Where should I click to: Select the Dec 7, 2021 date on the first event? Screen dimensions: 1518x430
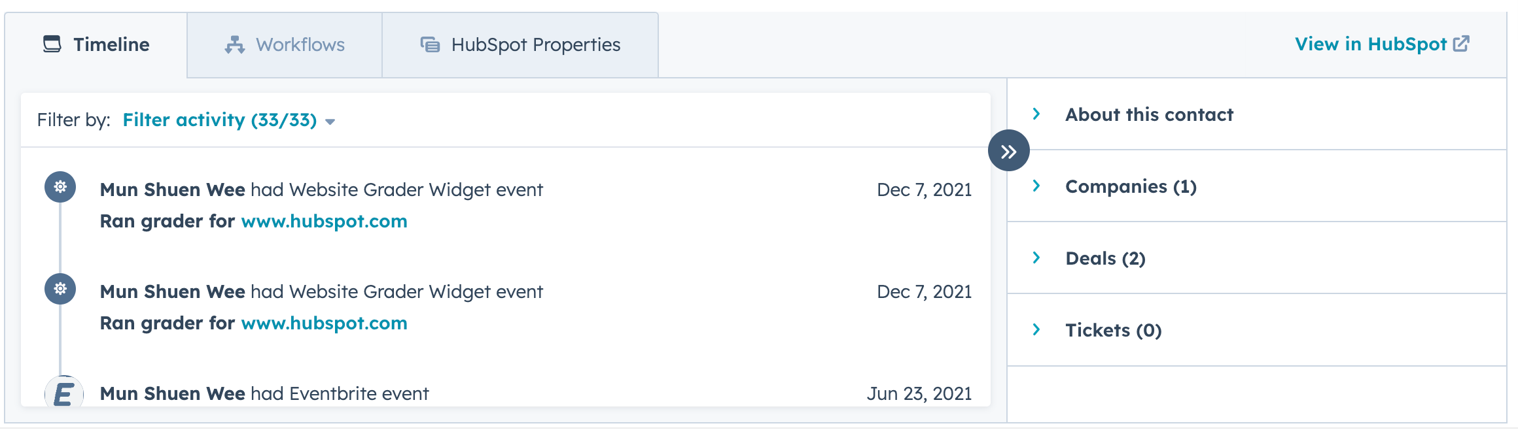tap(925, 189)
